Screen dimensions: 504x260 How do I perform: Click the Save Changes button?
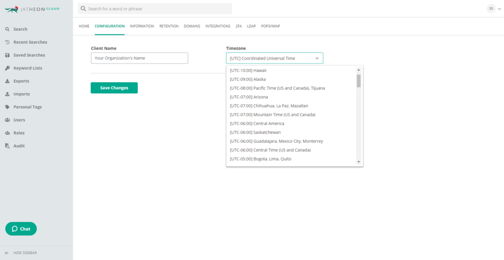click(x=114, y=88)
